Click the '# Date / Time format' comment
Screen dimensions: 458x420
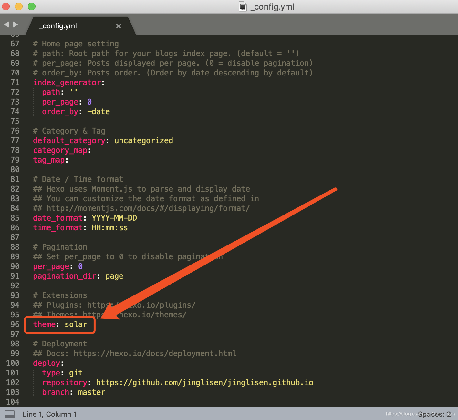78,179
